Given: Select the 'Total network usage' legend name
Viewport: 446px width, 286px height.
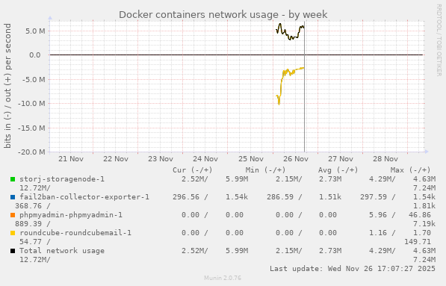Looking at the screenshot, I should point(62,251).
